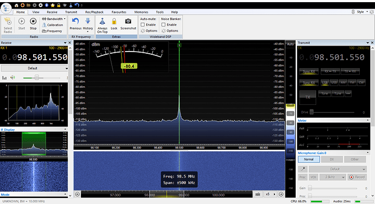Click the small play icon in quick access toolbar

coord(35,5)
